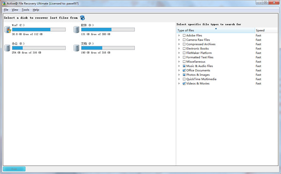The height and width of the screenshot is (174, 281).
Task: Select the E: drive disk icon
Action: (x=7, y=48)
